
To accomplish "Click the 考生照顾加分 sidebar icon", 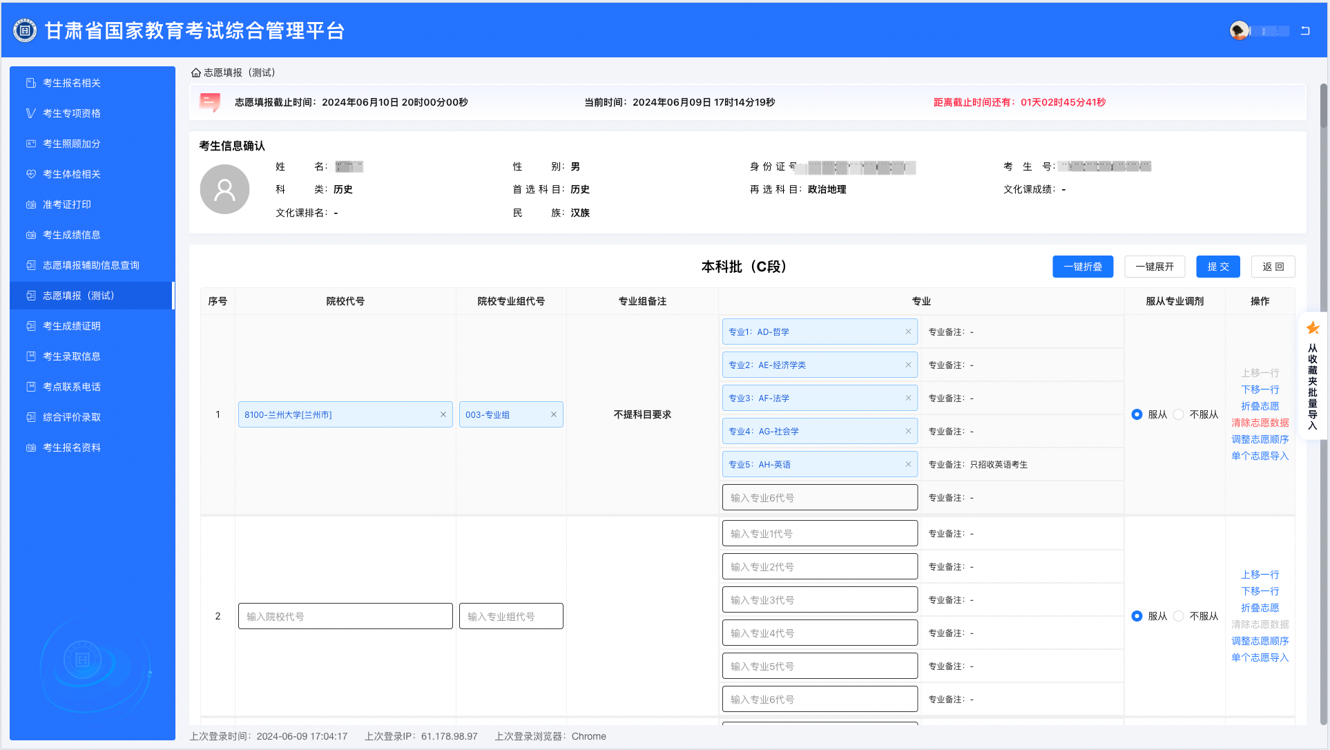I will click(x=30, y=144).
